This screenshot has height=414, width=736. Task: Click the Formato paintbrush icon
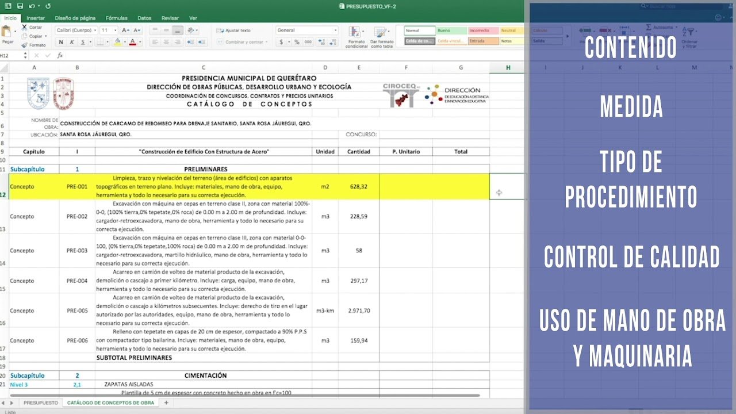coord(25,45)
